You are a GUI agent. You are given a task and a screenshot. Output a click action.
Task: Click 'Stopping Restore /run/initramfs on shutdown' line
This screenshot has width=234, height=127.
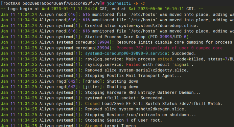[98, 115]
